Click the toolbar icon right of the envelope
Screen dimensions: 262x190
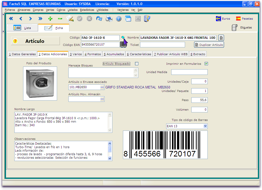click(147, 19)
